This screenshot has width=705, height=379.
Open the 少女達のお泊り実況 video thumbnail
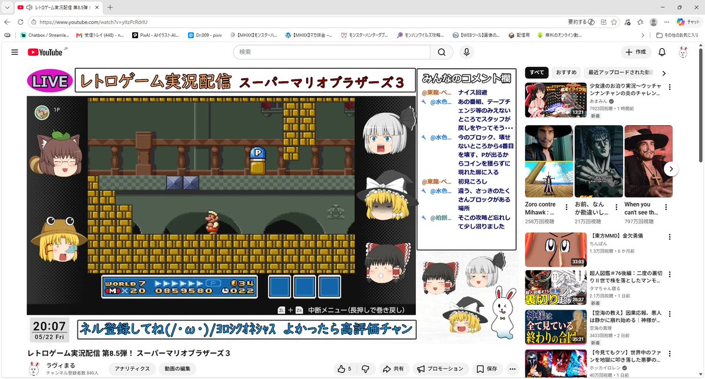(555, 100)
